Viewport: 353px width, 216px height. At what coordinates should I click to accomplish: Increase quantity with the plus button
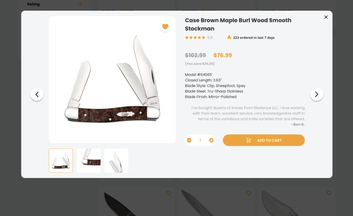point(211,140)
